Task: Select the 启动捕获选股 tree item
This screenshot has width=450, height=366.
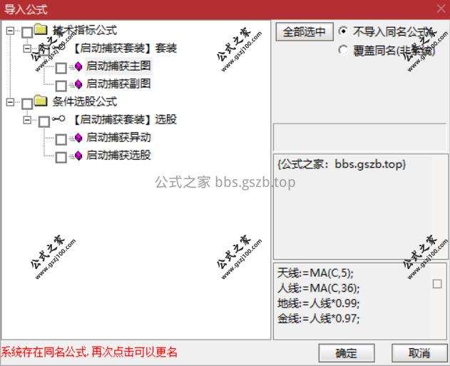Action: click(118, 156)
